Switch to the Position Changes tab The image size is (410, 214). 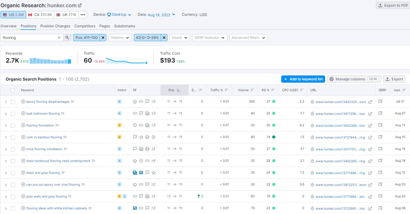click(x=55, y=26)
